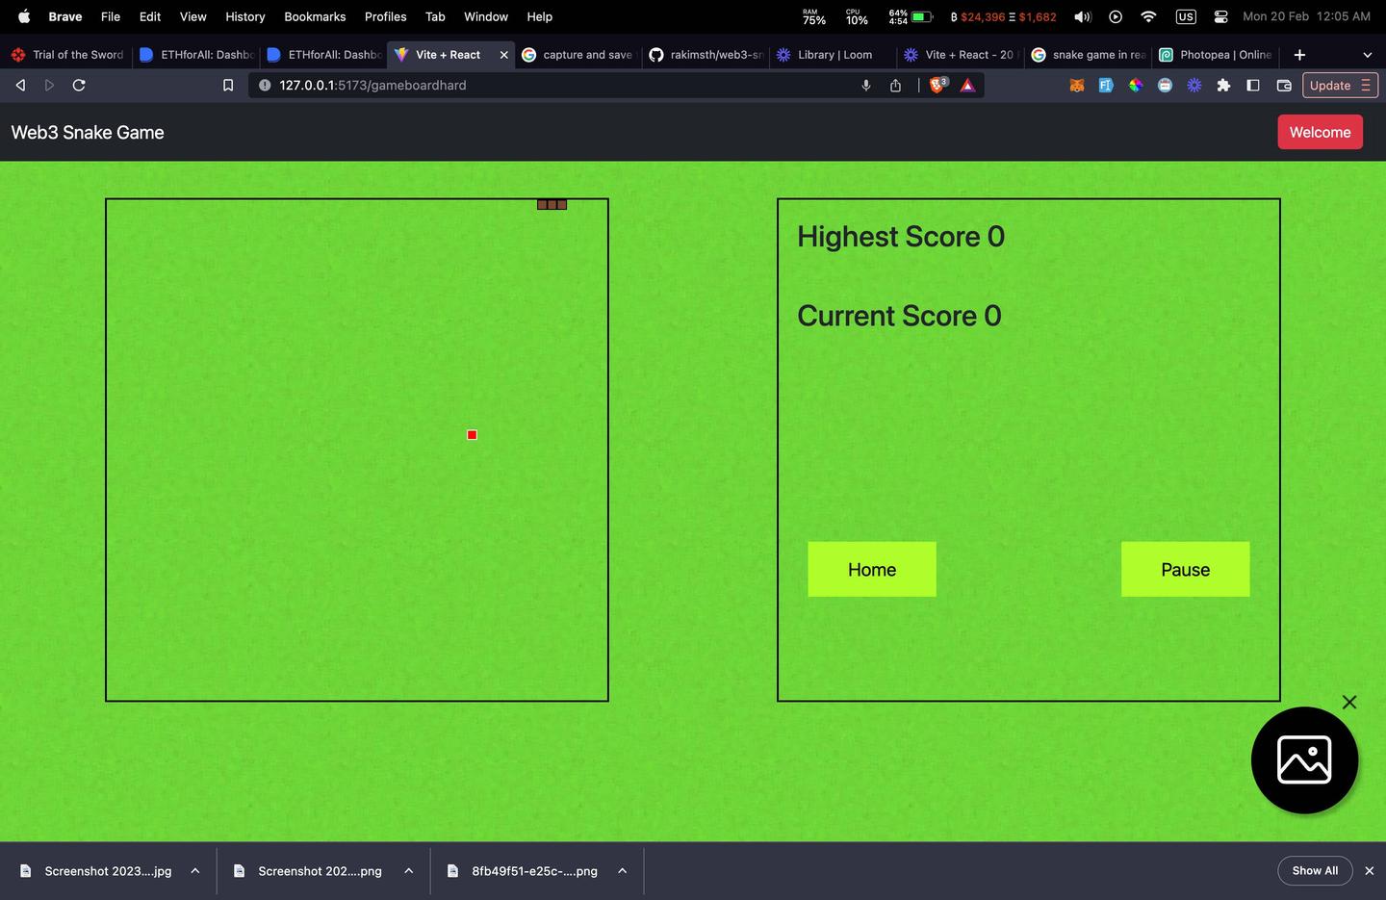Switch to Vite + React - 20 tab
1386x900 pixels.
coord(961,55)
